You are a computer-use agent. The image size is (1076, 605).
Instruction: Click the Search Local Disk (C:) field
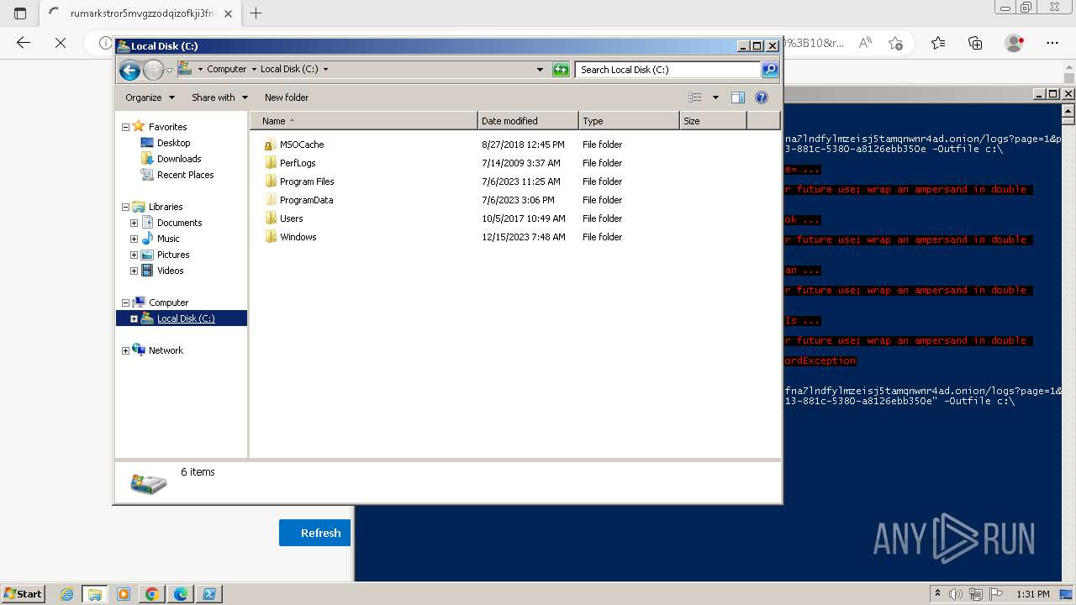(668, 70)
